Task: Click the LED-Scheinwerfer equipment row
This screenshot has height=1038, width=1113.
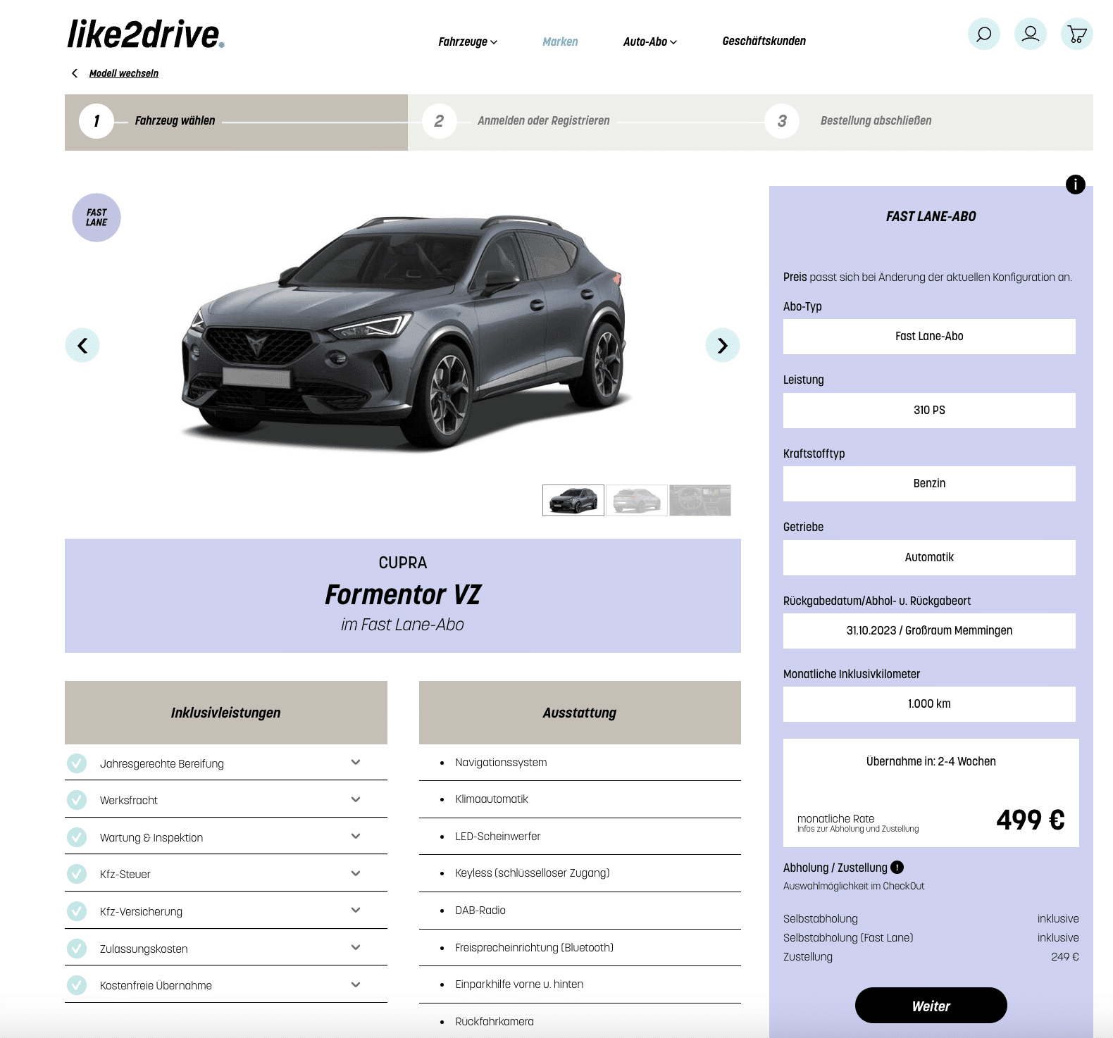Action: [580, 837]
